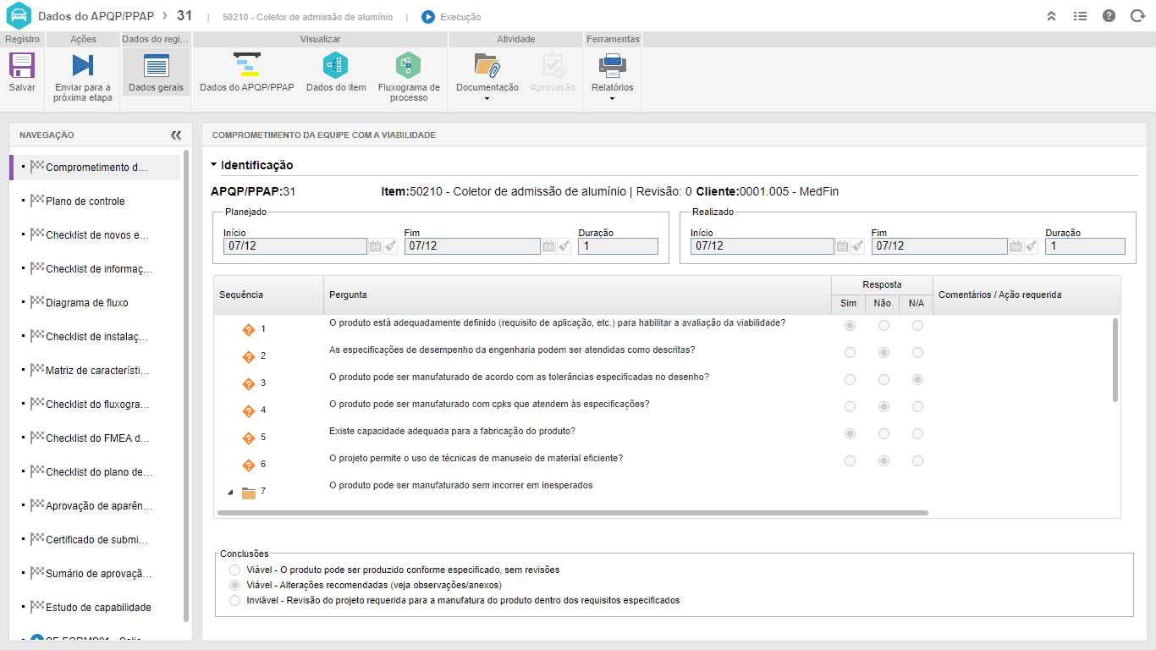Click the questions table vertical scrollbar
The height and width of the screenshot is (650, 1156).
[x=1115, y=360]
